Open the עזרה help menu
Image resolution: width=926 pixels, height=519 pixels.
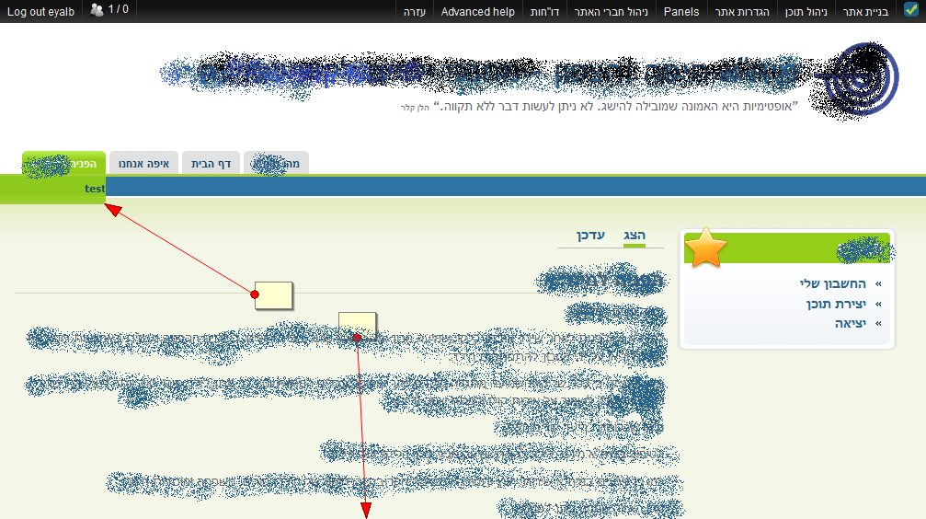415,12
